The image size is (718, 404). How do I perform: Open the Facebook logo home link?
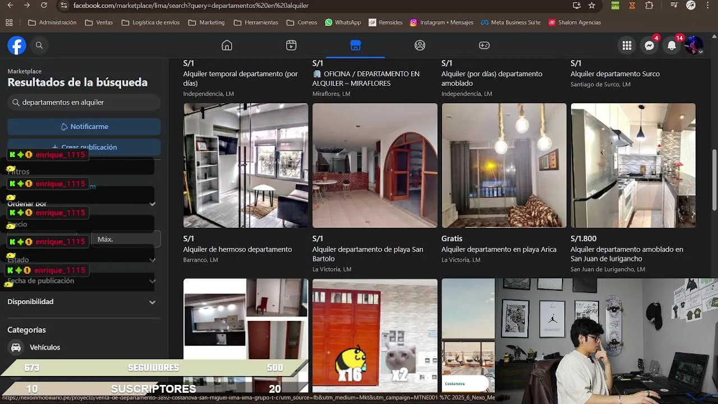click(x=17, y=45)
